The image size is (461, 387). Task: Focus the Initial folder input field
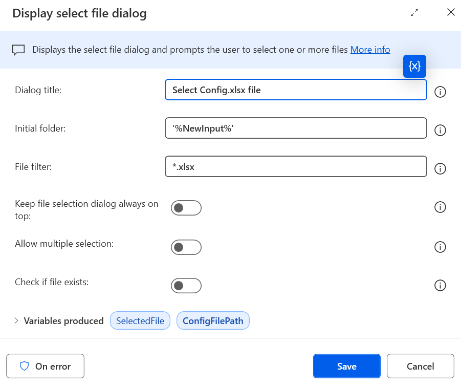(296, 128)
